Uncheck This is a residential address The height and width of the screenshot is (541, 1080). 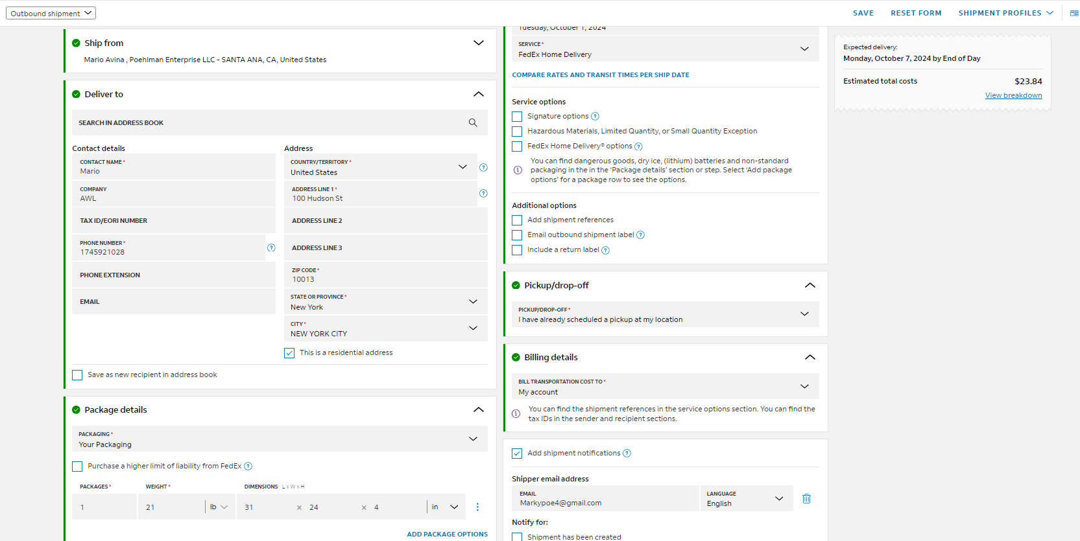click(x=289, y=353)
